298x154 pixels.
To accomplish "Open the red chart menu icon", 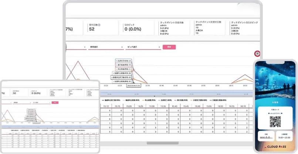I will [257, 54].
